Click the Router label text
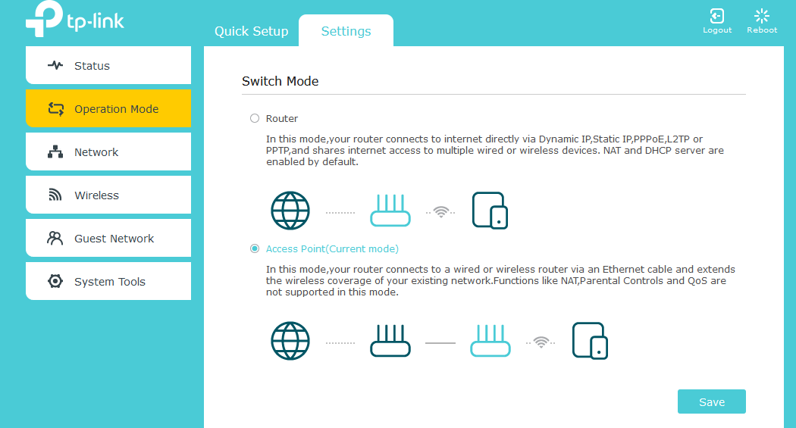The image size is (796, 428). tap(282, 119)
